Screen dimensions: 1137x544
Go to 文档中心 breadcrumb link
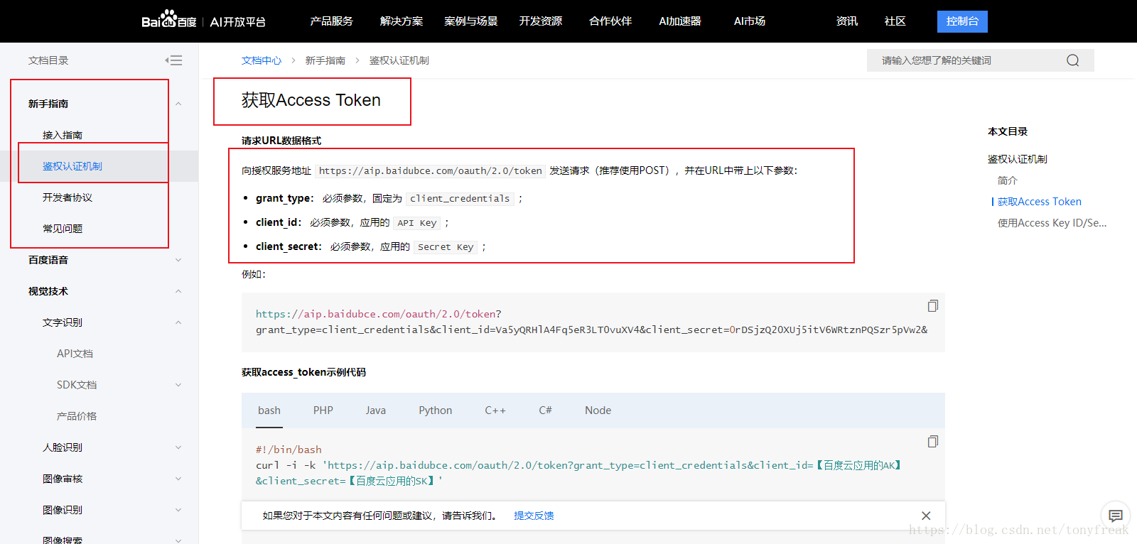click(262, 60)
